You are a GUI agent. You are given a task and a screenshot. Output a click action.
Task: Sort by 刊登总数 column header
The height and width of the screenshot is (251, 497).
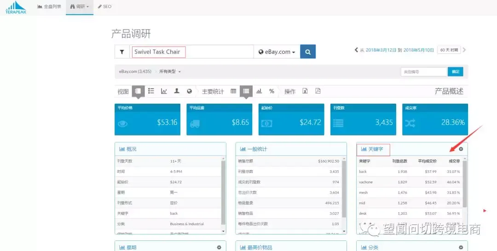pos(399,161)
